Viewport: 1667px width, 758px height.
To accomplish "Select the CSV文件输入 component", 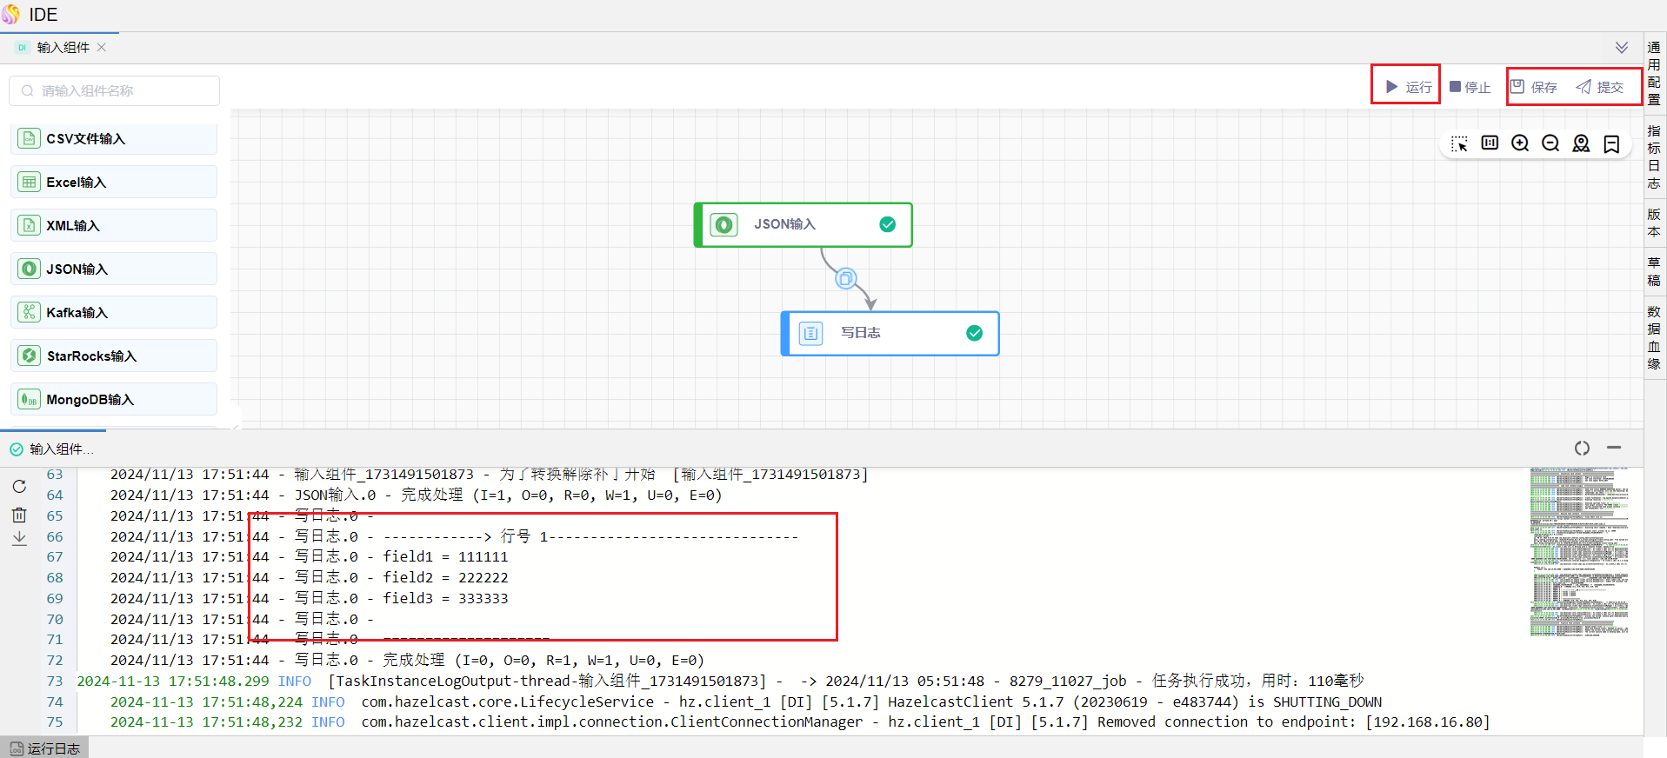I will point(114,138).
